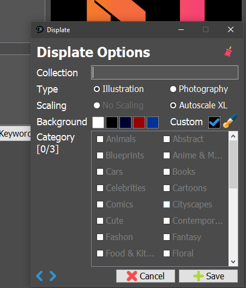Viewport: 246px width, 288px height.
Task: Pick the black background swatch
Action: click(x=112, y=122)
